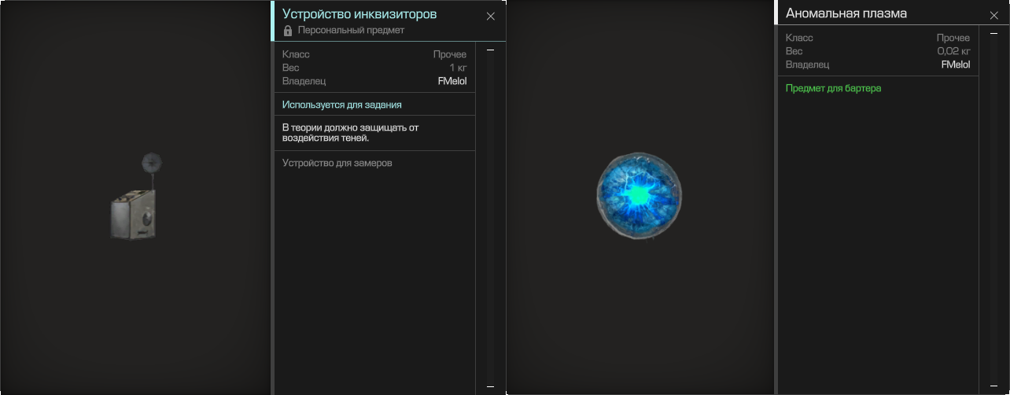Click the lock icon beside Персональный предмет

(288, 31)
